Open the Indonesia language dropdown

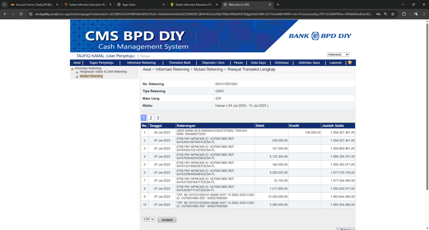[338, 54]
